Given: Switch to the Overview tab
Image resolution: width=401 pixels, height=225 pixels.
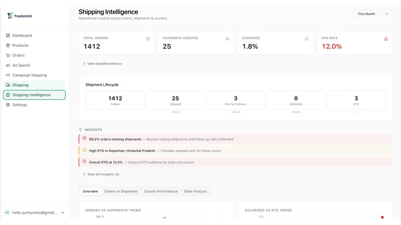Looking at the screenshot, I should click(x=90, y=191).
